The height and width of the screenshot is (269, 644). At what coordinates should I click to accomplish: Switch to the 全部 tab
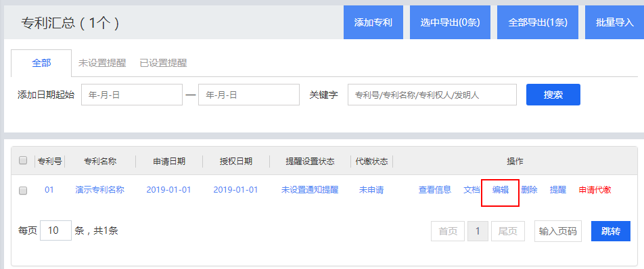point(41,63)
